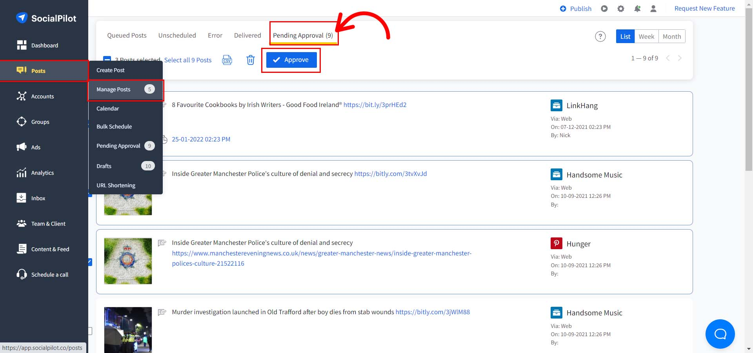Click Select all 9 Posts link

pyautogui.click(x=188, y=60)
